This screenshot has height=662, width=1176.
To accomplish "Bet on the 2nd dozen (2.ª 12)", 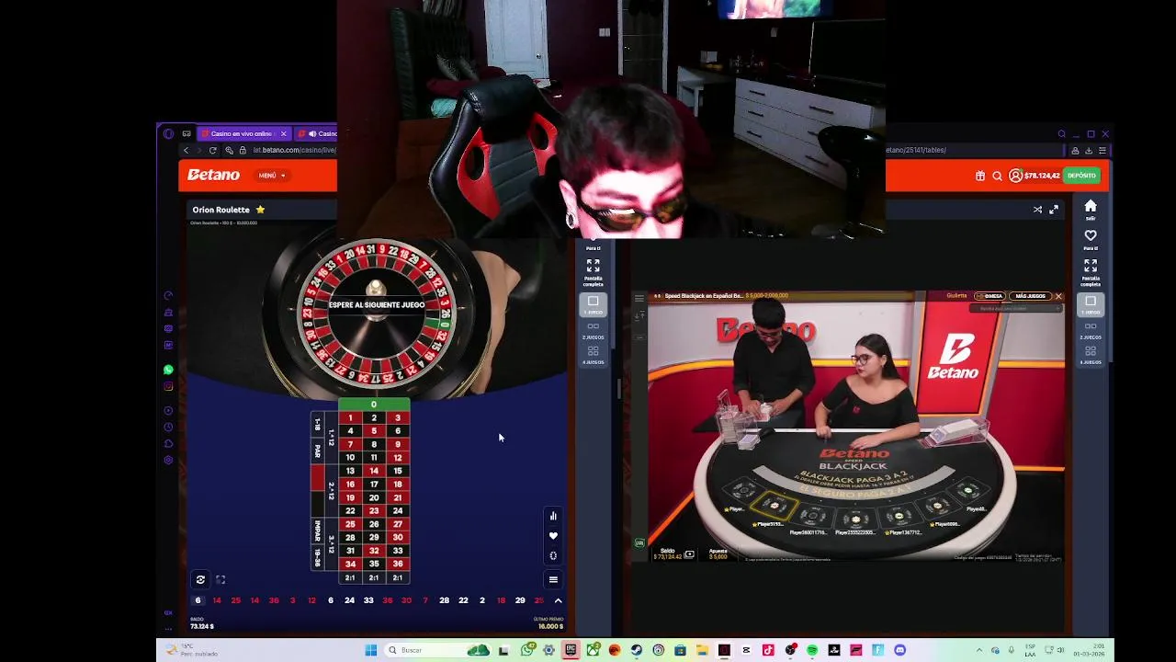I will pos(331,491).
